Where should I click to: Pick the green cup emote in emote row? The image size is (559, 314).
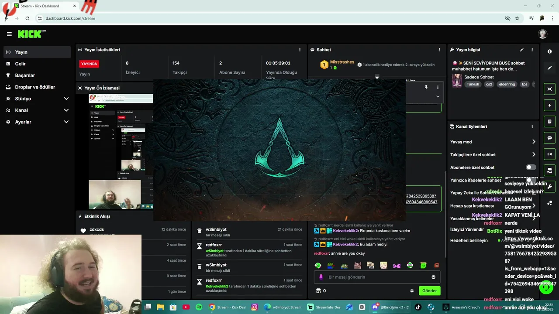(x=423, y=265)
